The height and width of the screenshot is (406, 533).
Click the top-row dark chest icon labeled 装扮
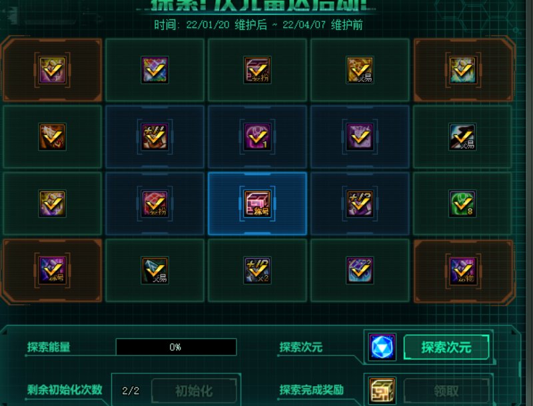[x=257, y=70]
